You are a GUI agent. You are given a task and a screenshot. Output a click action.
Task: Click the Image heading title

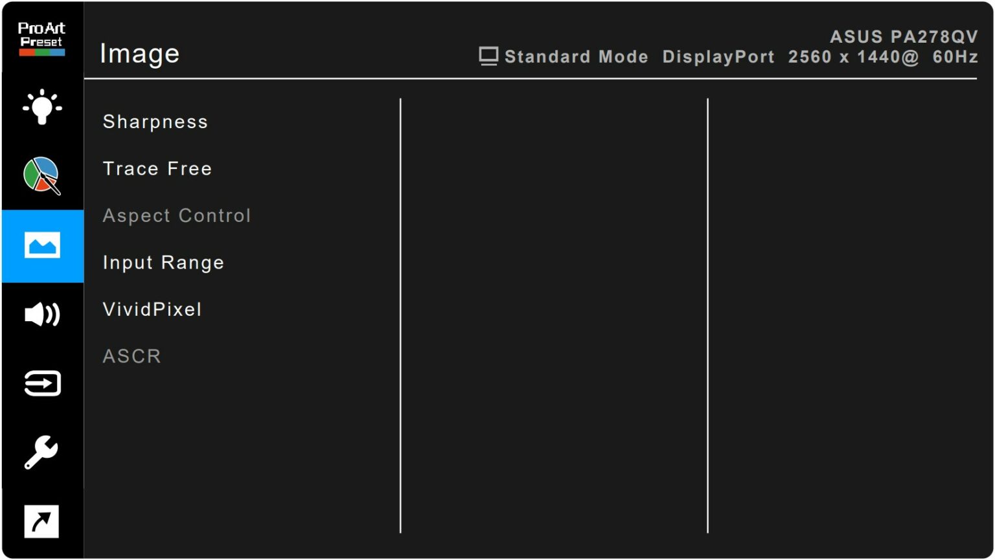[x=139, y=54]
